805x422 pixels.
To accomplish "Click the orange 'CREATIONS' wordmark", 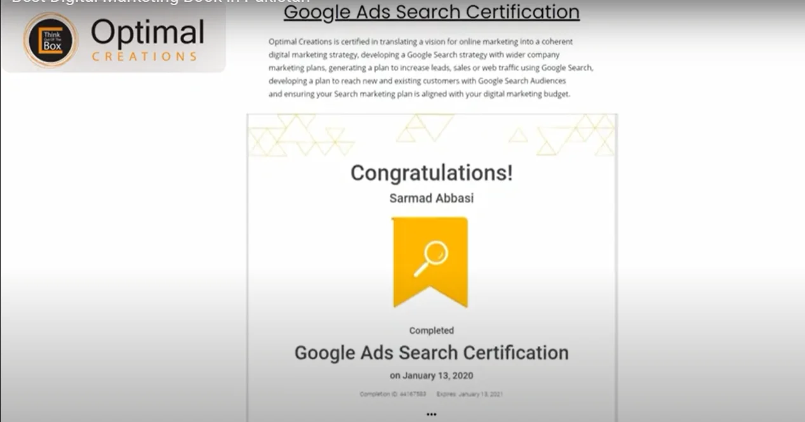I will click(x=144, y=56).
